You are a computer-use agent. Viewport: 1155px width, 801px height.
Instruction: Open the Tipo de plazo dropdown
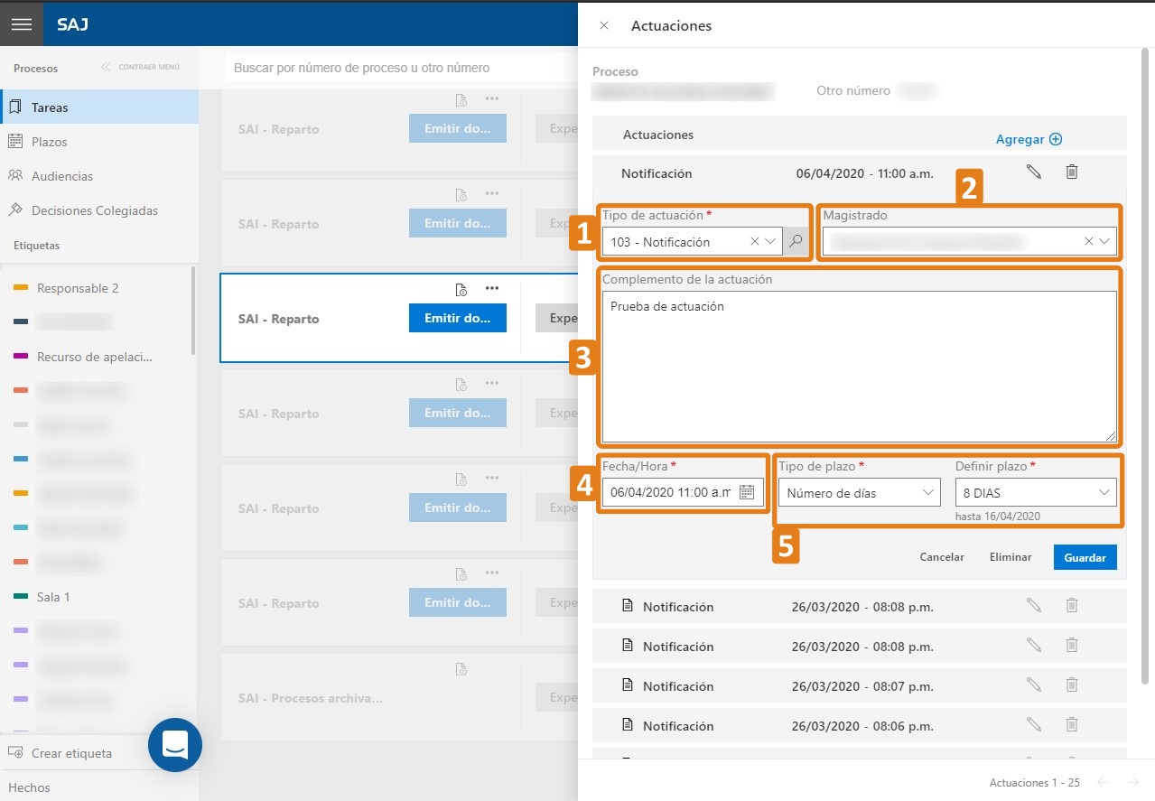(x=859, y=493)
